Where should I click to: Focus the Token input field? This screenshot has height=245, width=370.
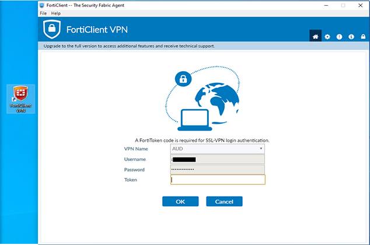click(218, 180)
